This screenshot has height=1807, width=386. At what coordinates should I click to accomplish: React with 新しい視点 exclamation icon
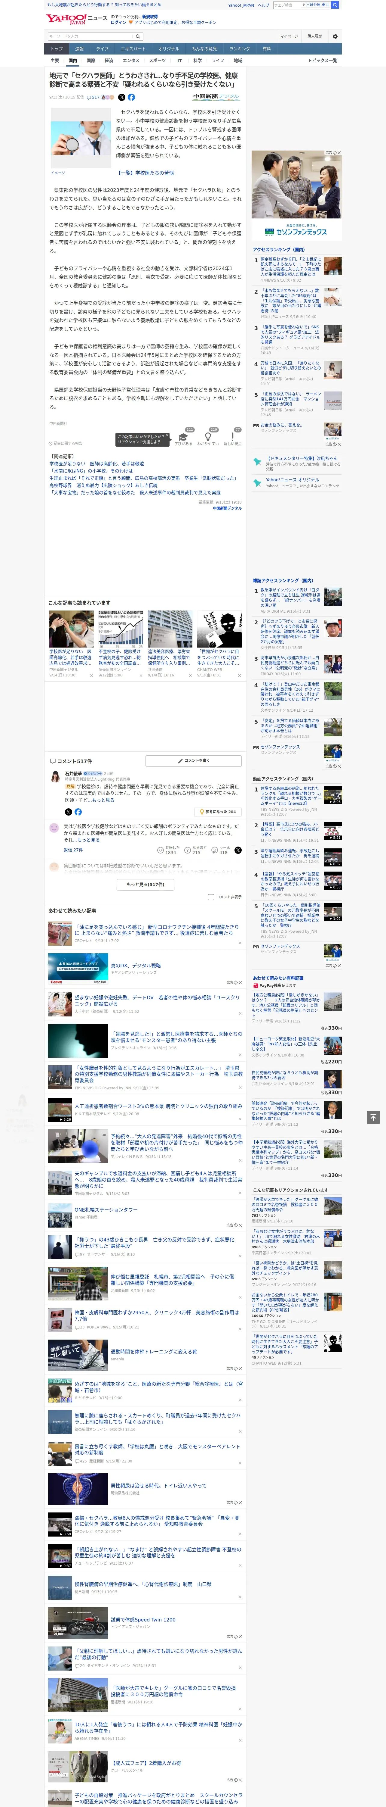(x=233, y=437)
